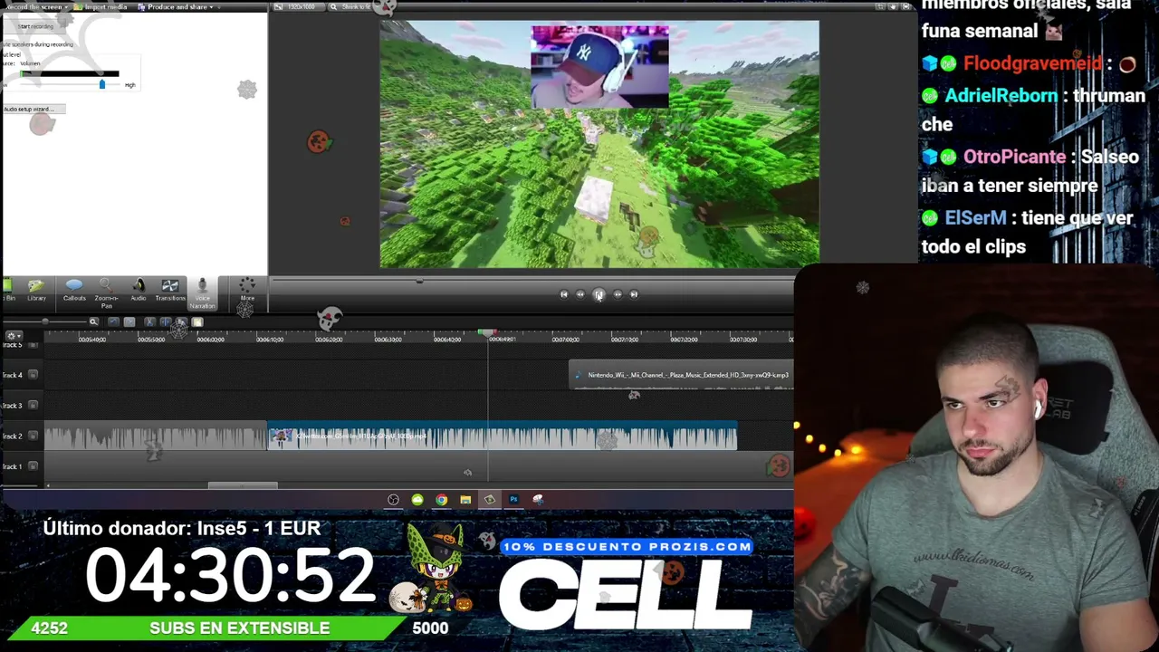Click the Copy icon in timeline toolbar
The image size is (1159, 652).
[x=181, y=321]
